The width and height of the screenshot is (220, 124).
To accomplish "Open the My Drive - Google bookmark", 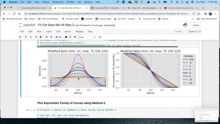I will (125, 19).
